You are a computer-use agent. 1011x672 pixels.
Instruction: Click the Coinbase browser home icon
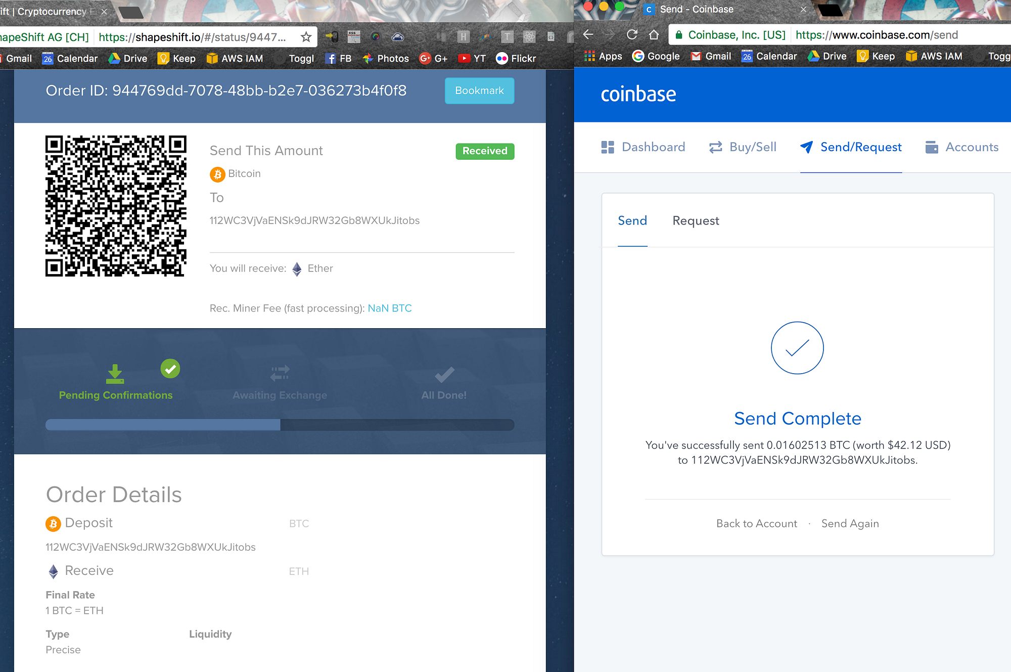click(654, 34)
